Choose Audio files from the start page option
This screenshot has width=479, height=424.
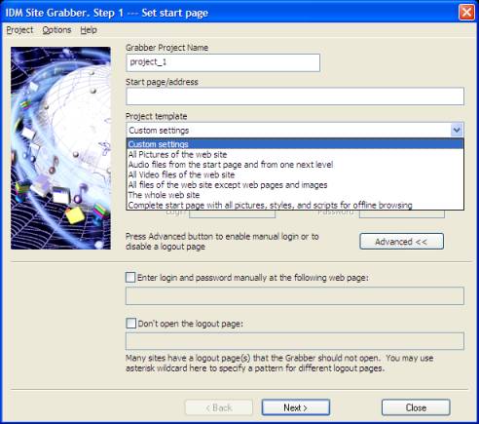click(295, 165)
